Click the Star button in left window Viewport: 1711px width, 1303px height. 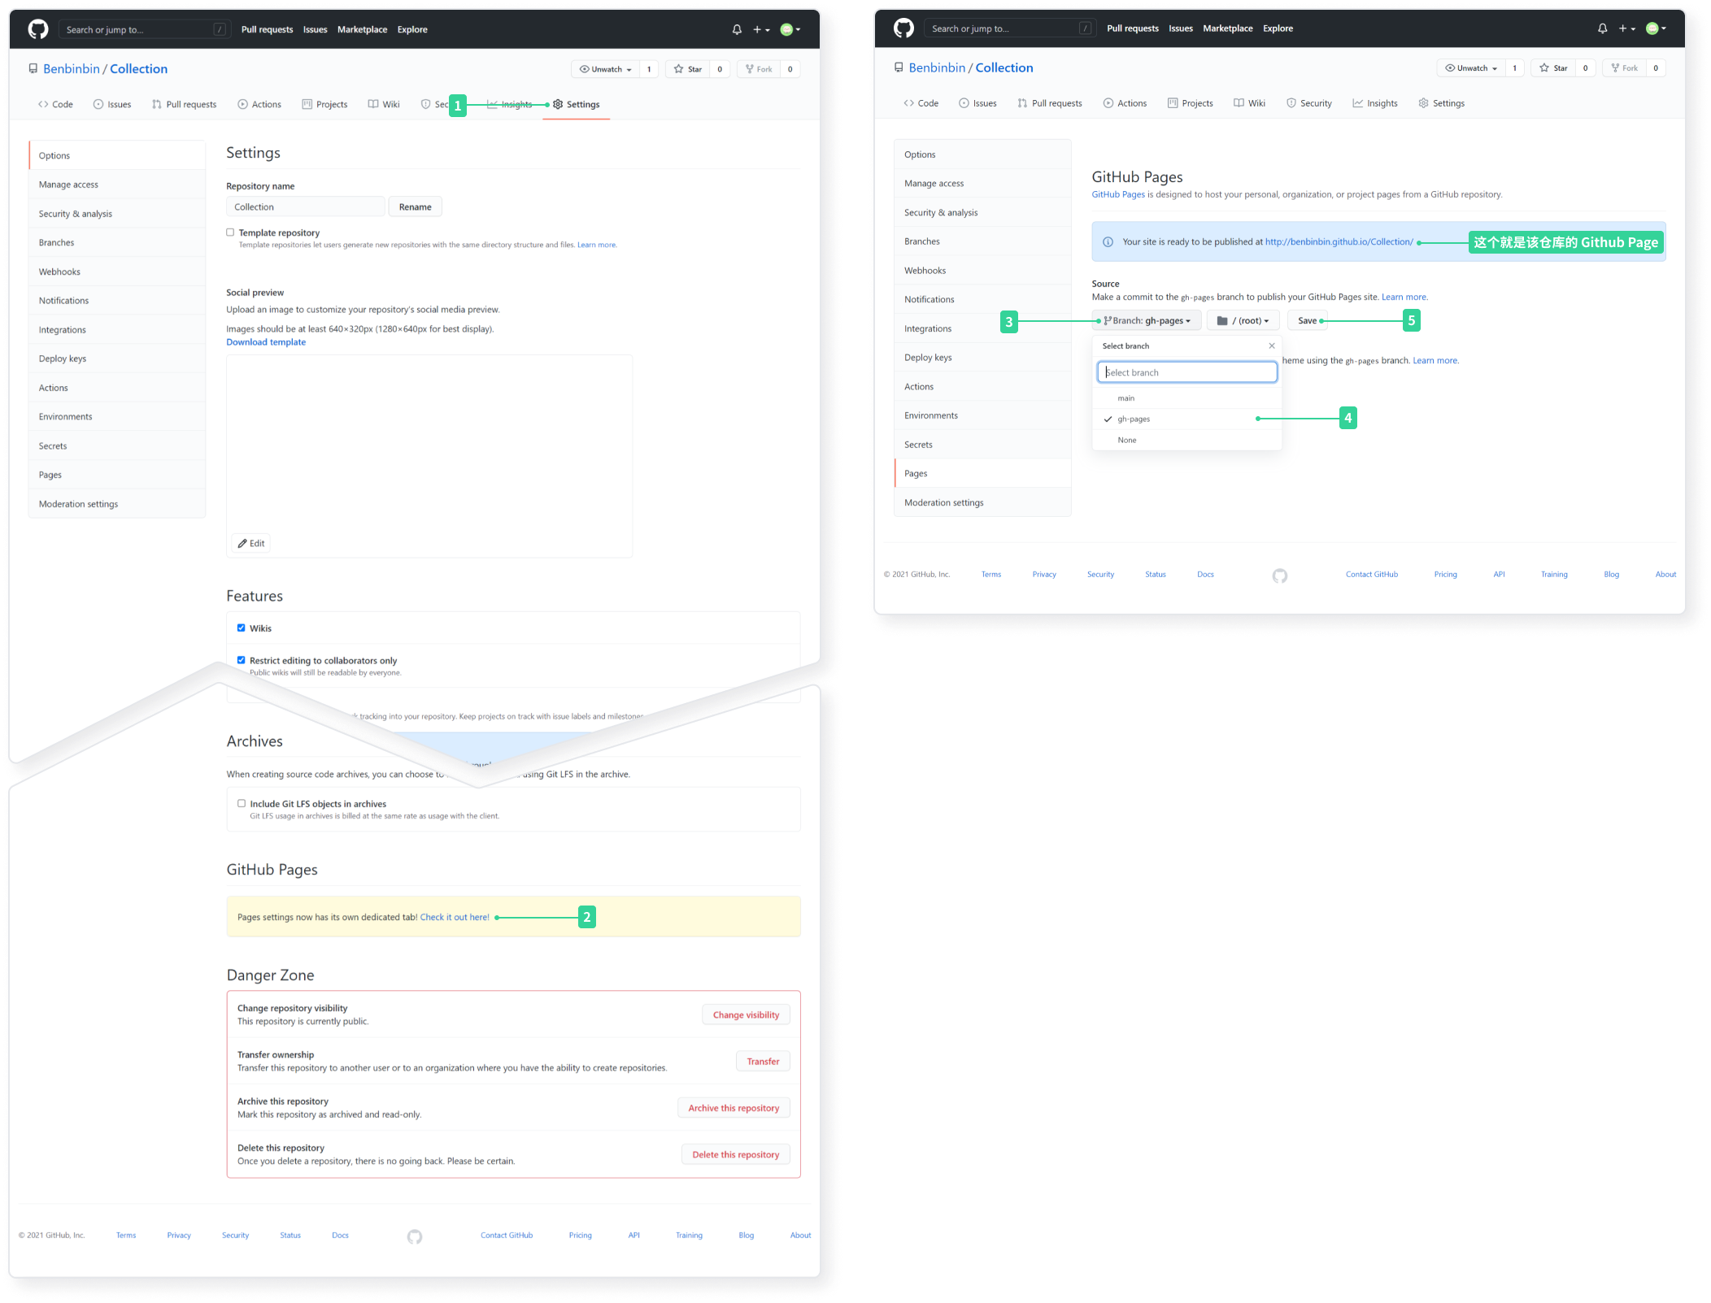point(688,69)
